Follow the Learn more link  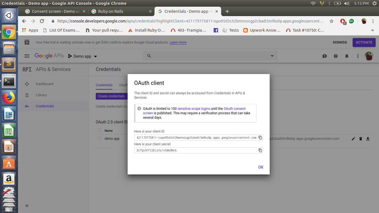[178, 42]
